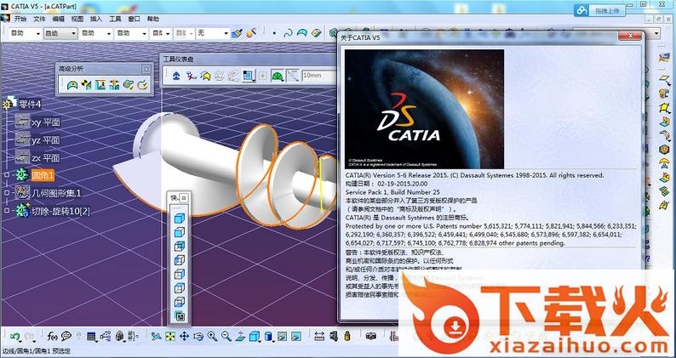This screenshot has height=358, width=676.
Task: Click last icon in quick view toolbar
Action: 180,316
